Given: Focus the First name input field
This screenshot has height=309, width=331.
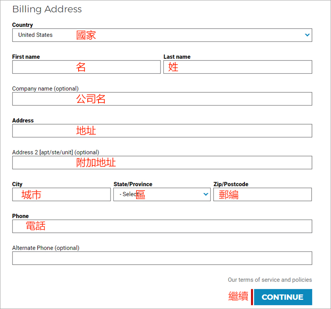Looking at the screenshot, I should click(x=86, y=67).
